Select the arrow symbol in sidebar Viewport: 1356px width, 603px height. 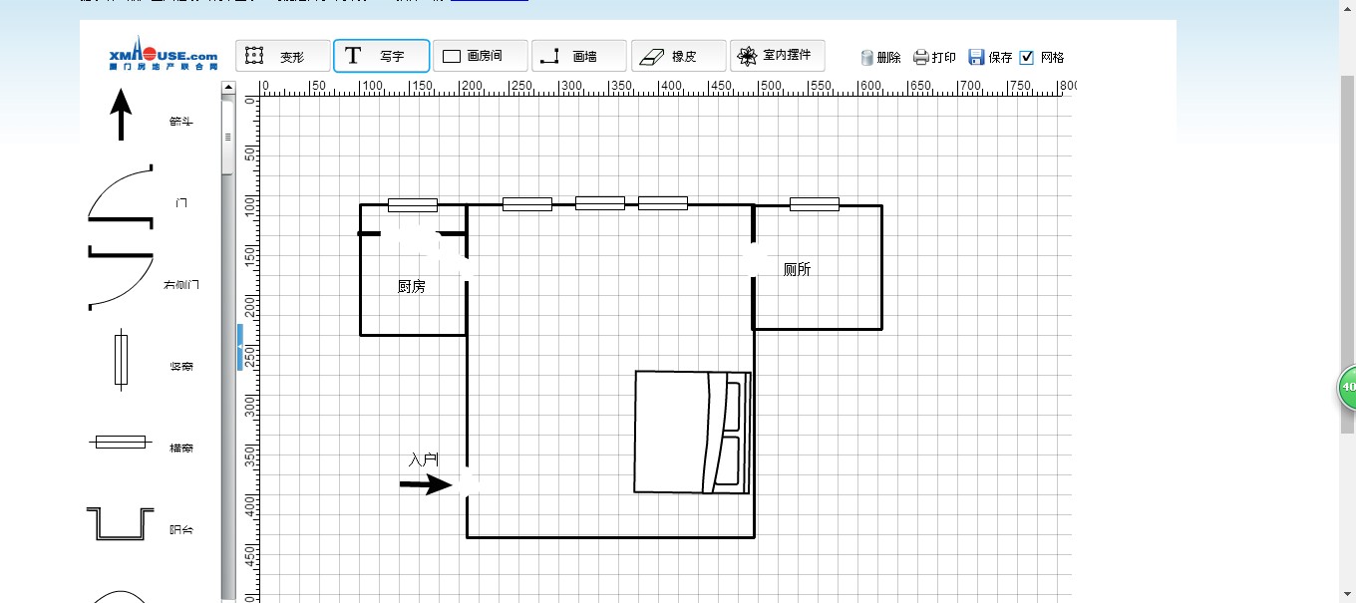click(121, 114)
